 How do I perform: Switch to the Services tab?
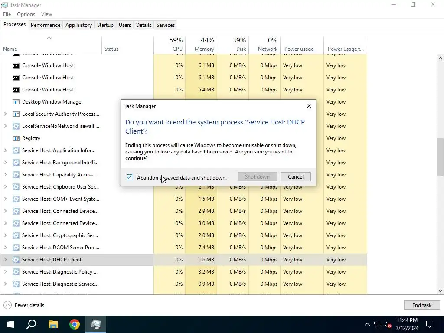166,25
